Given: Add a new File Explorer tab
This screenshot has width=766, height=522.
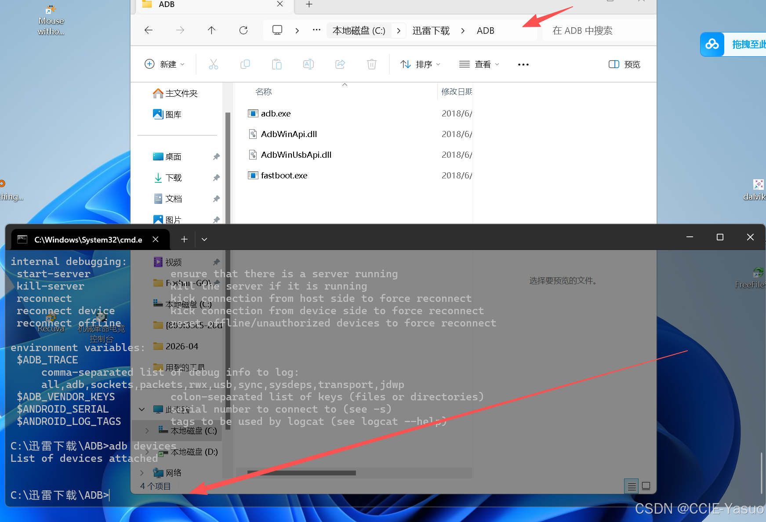Looking at the screenshot, I should [309, 4].
